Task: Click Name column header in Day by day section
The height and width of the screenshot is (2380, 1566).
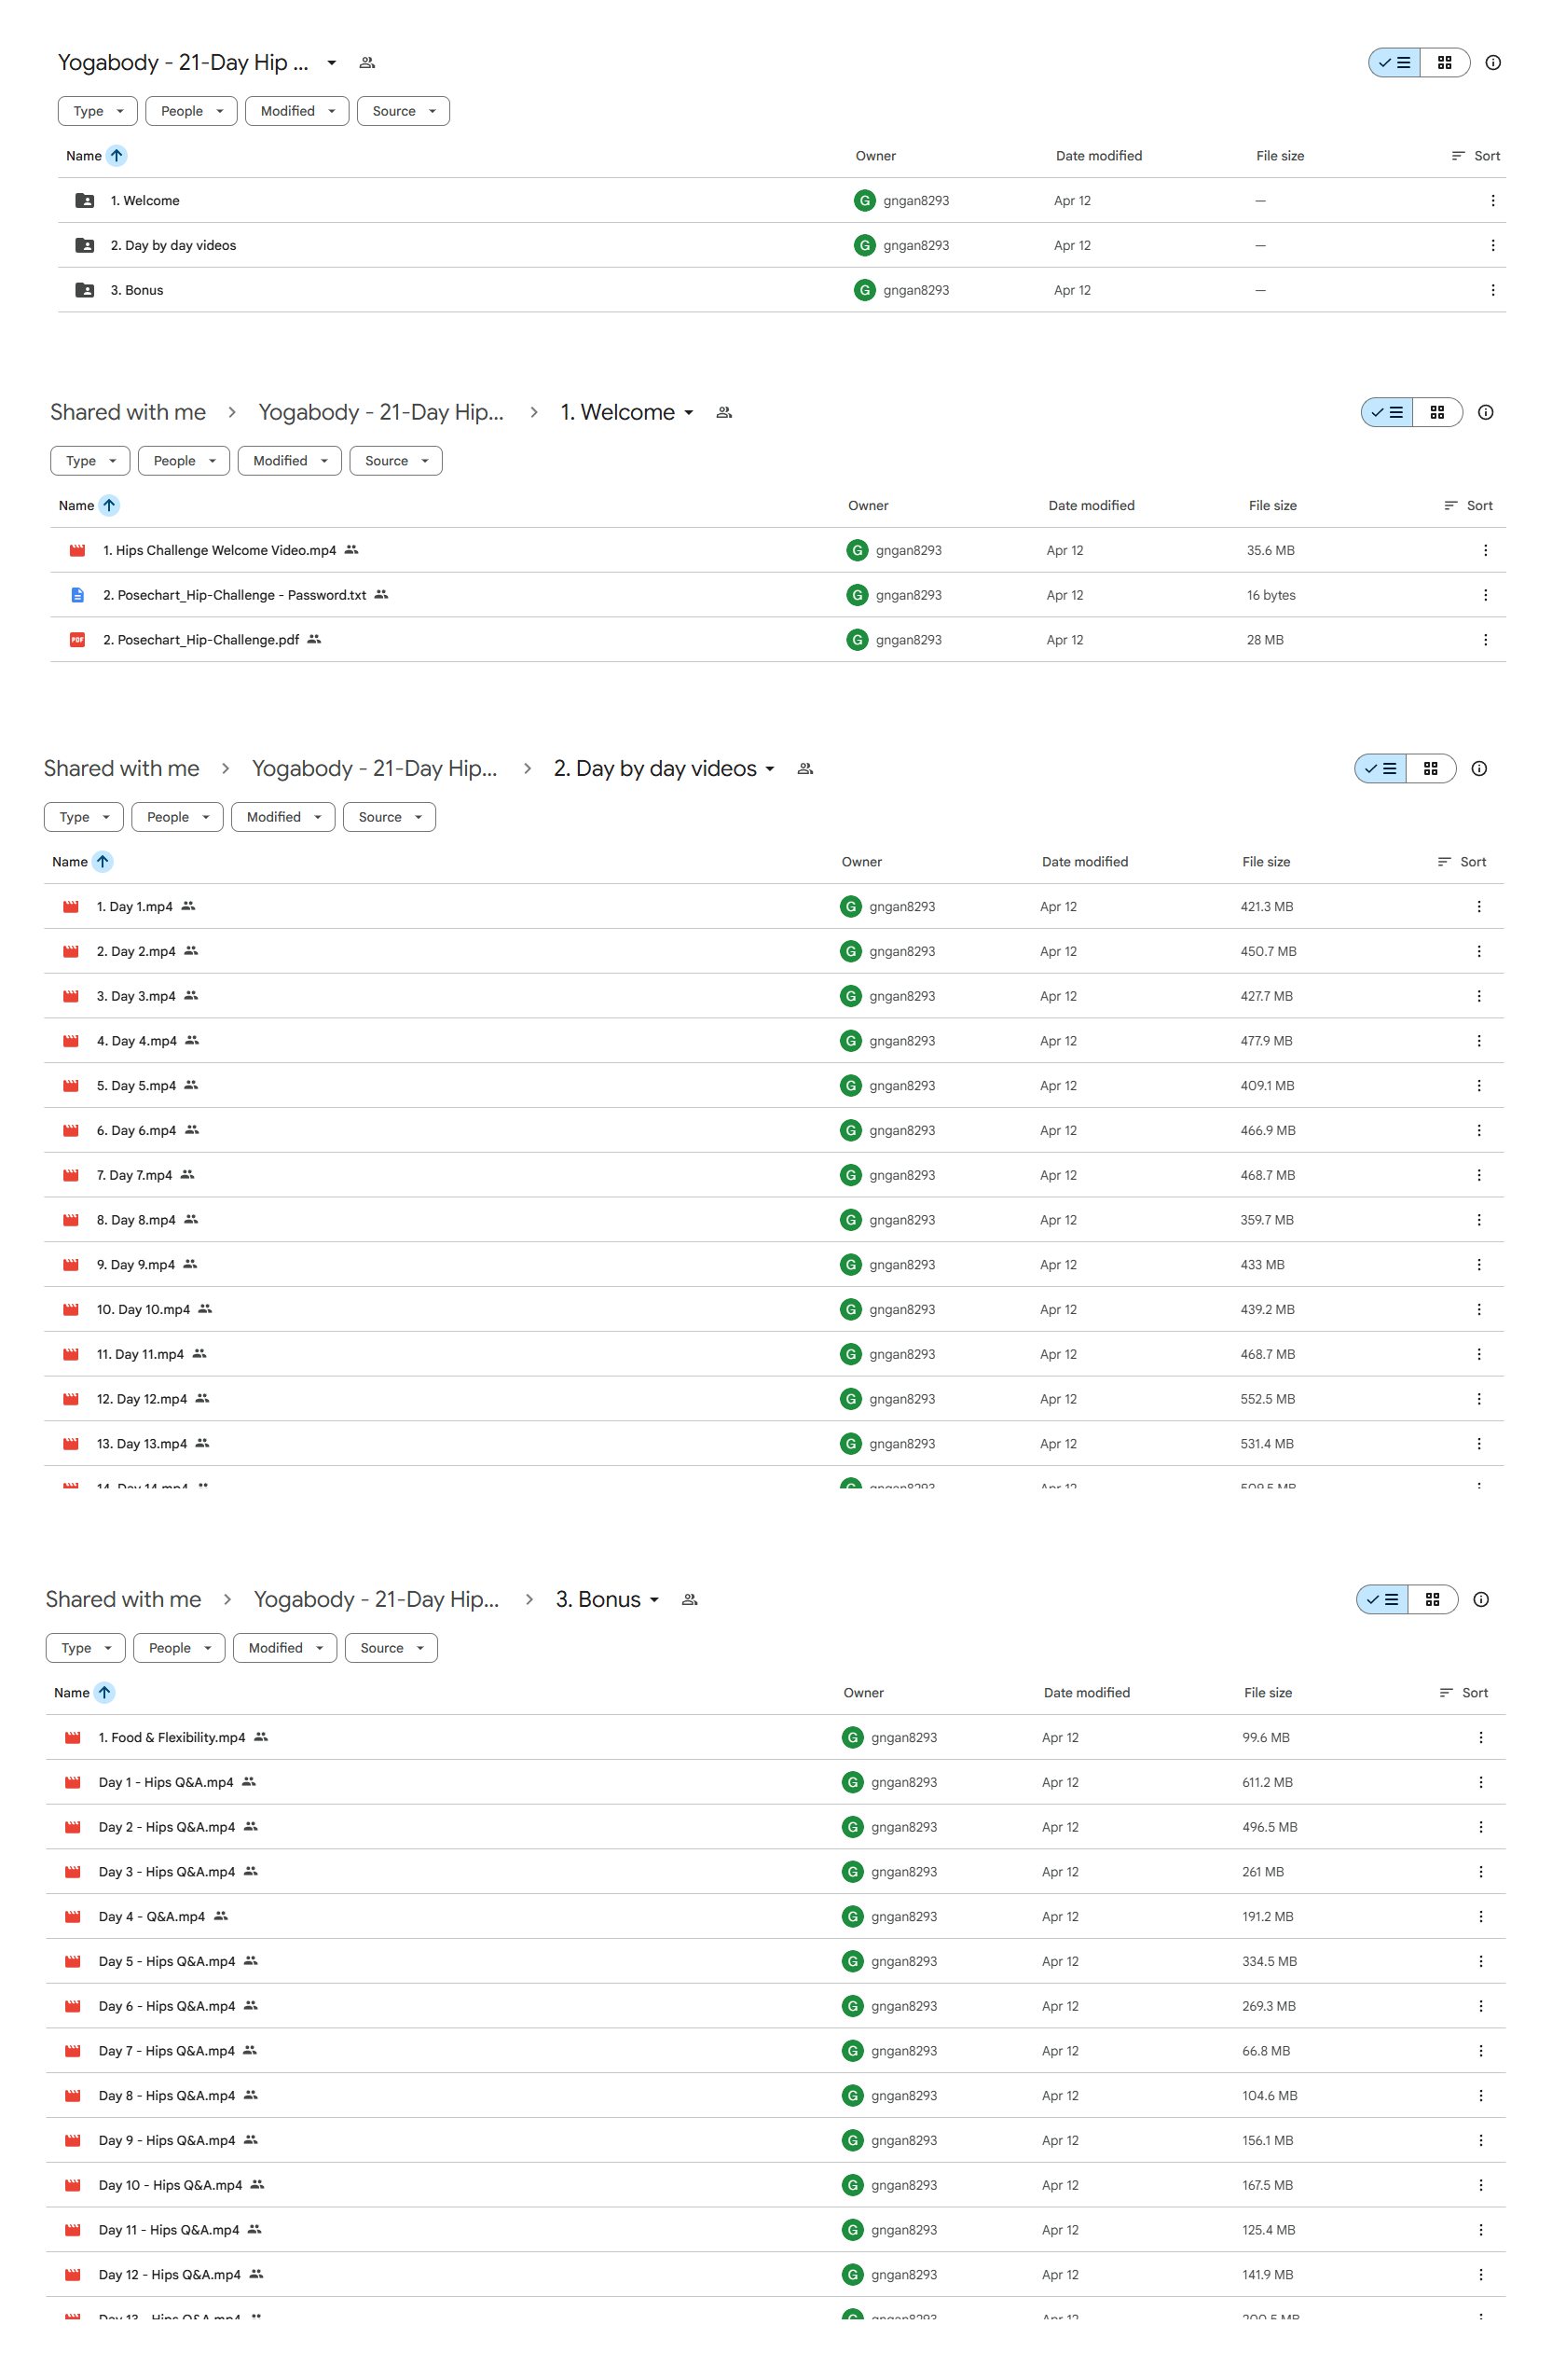Action: coord(70,862)
